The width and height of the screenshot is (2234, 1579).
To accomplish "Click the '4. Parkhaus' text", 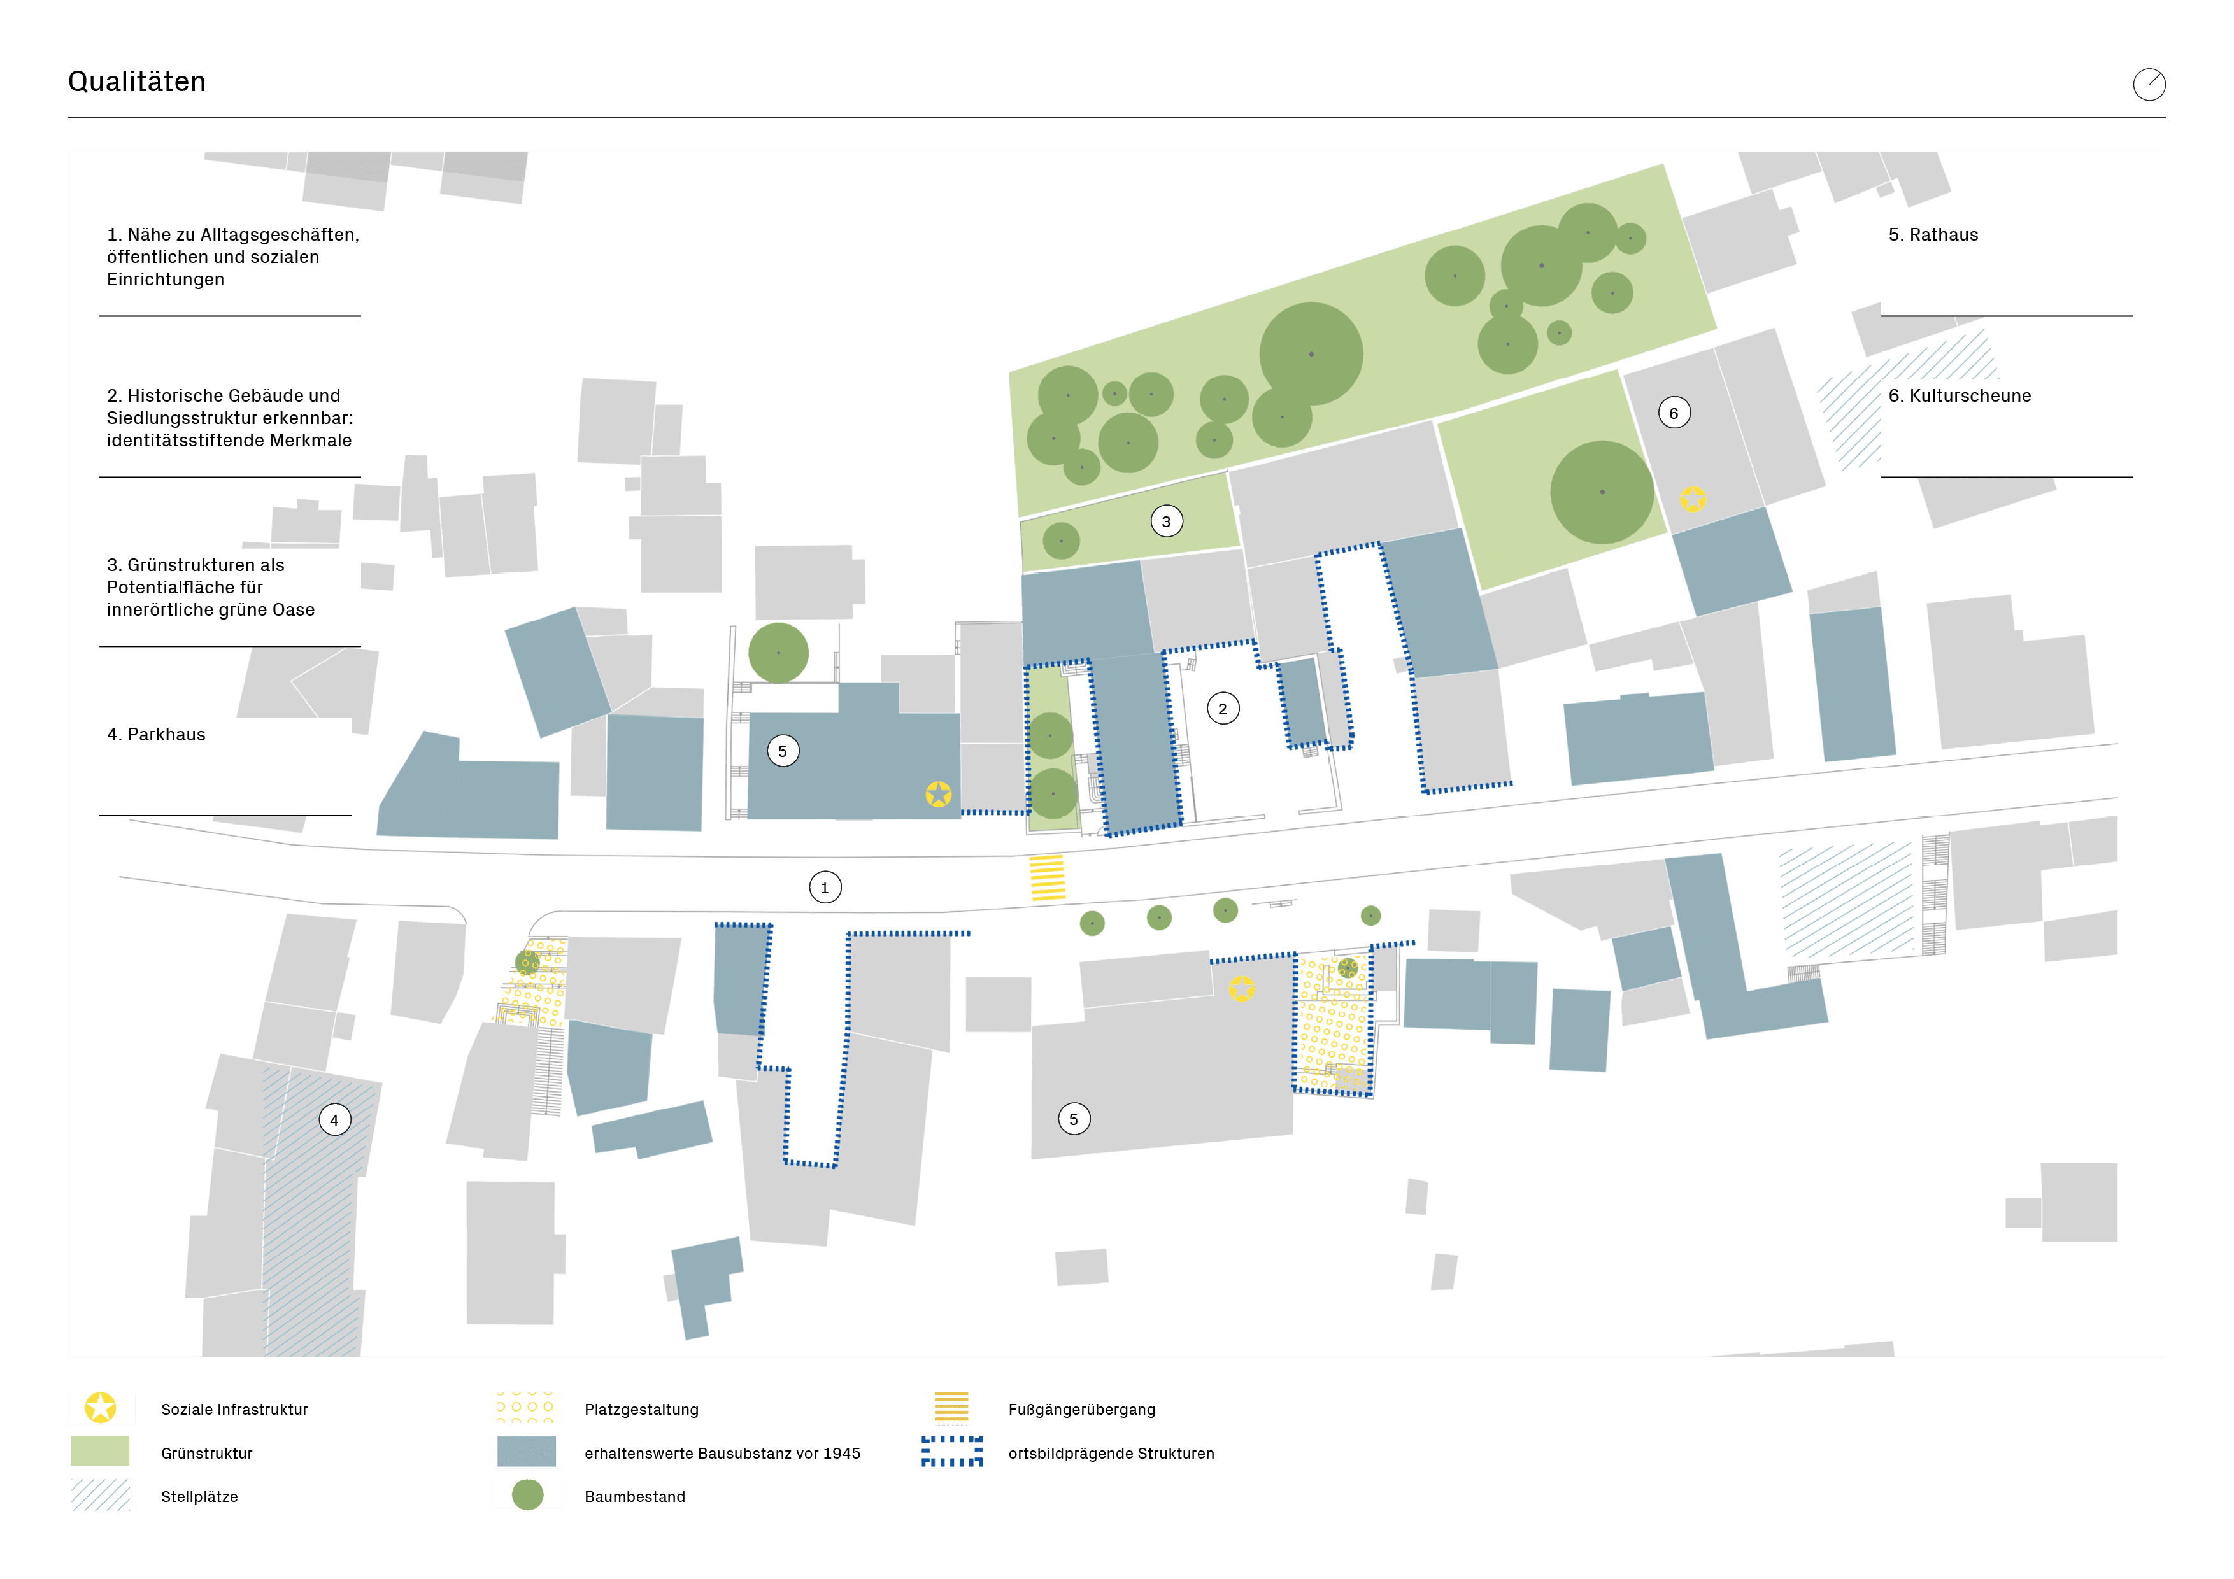I will click(x=157, y=735).
